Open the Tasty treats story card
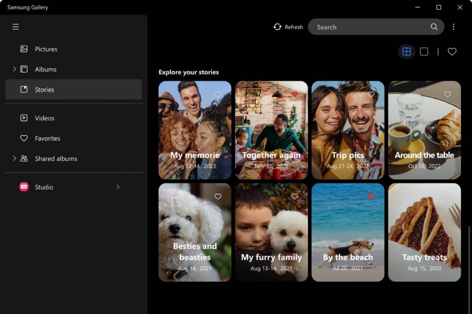 pos(425,232)
